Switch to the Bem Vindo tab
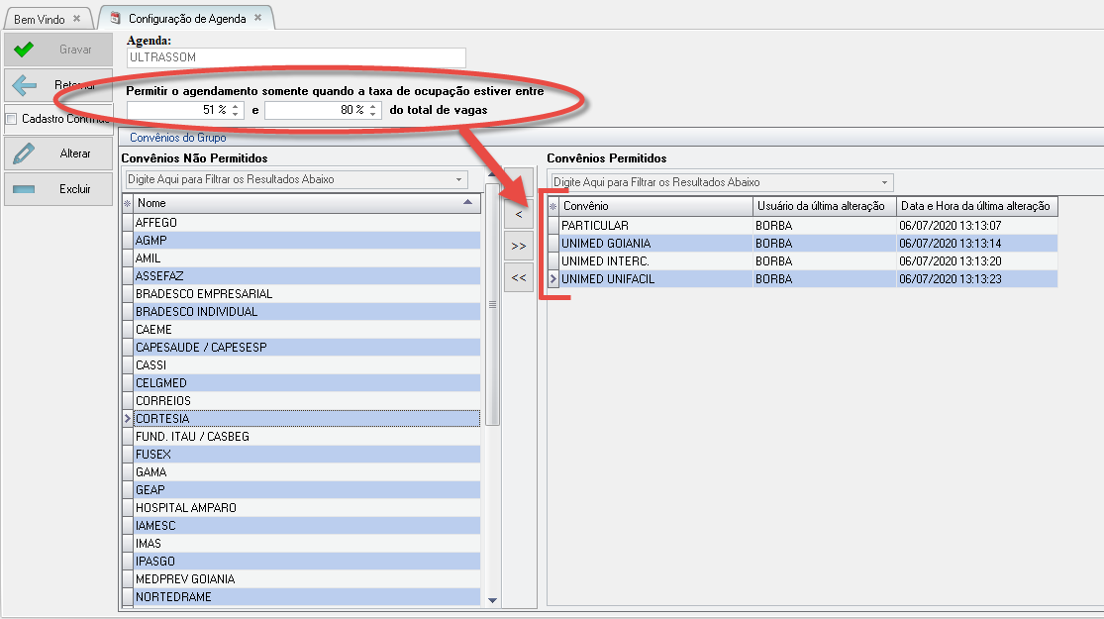The height and width of the screenshot is (619, 1104). (40, 19)
